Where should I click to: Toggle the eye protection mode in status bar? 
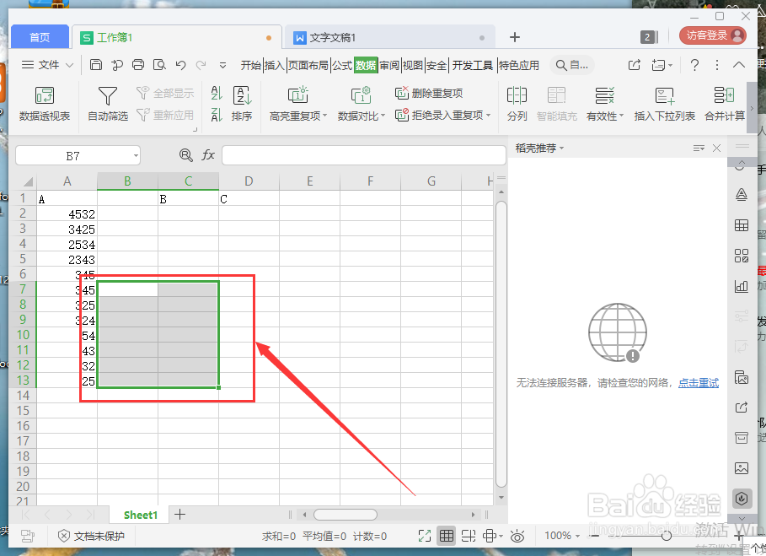pos(517,536)
